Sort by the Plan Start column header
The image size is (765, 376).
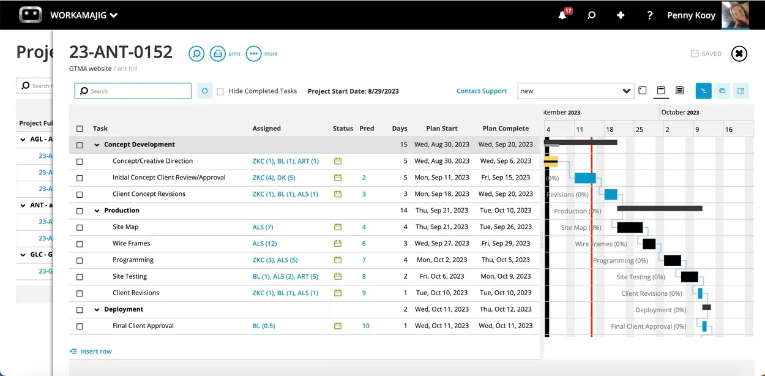442,129
